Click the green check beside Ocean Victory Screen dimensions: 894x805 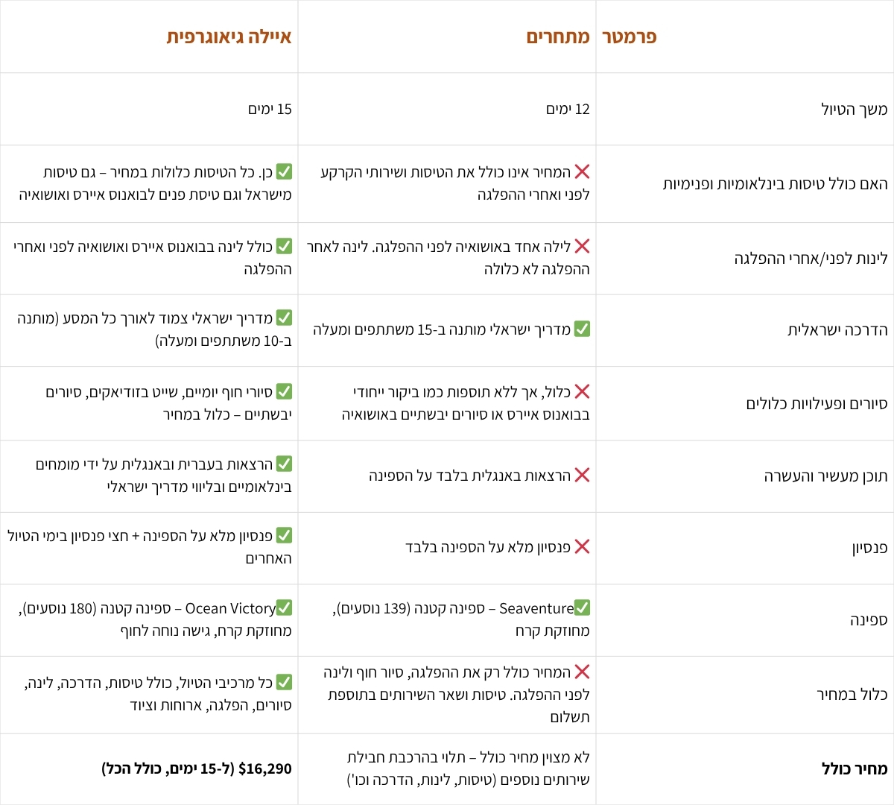[x=284, y=608]
